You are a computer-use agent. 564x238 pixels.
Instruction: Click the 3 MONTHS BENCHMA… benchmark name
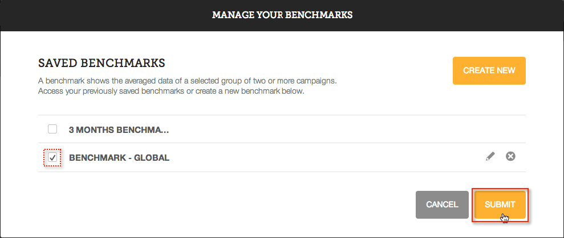119,130
